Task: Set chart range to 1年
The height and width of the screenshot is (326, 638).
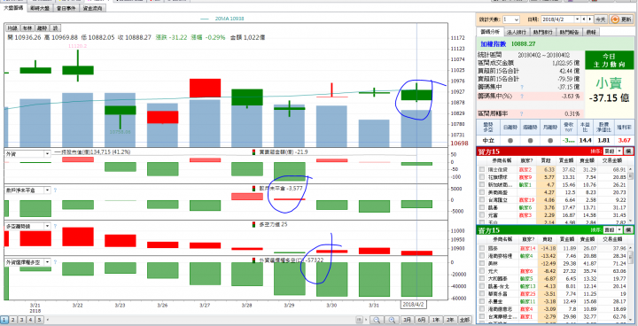Action: click(435, 320)
